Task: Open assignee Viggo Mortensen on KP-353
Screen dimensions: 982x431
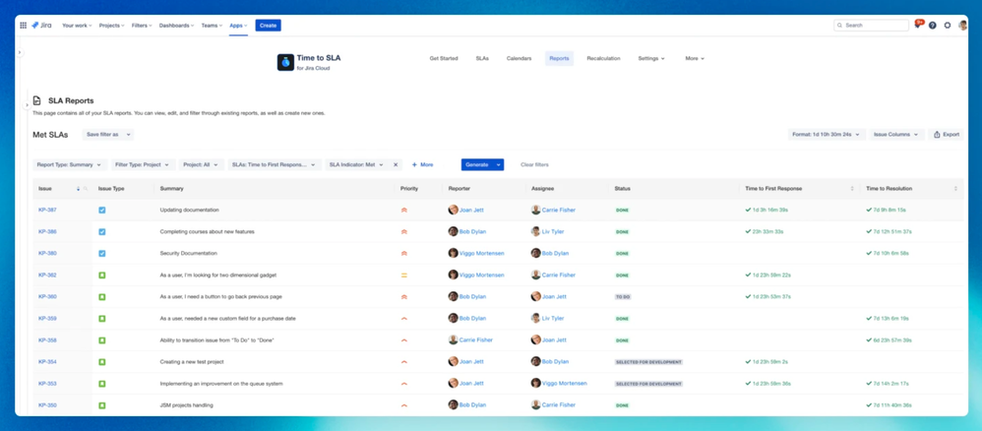Action: 565,384
